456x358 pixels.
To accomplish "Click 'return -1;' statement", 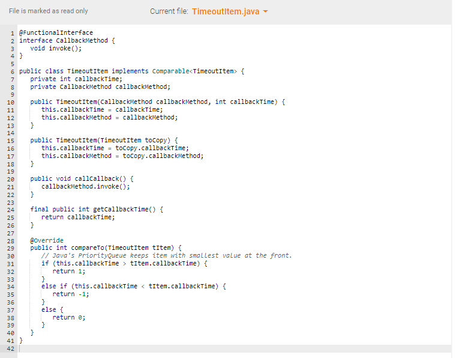I will pos(71,294).
